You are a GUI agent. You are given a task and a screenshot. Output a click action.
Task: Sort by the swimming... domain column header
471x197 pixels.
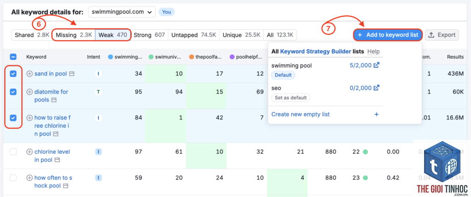(x=125, y=57)
